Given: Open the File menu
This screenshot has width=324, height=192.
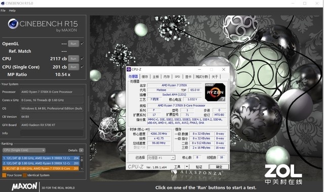Looking at the screenshot, I should tap(3, 11).
